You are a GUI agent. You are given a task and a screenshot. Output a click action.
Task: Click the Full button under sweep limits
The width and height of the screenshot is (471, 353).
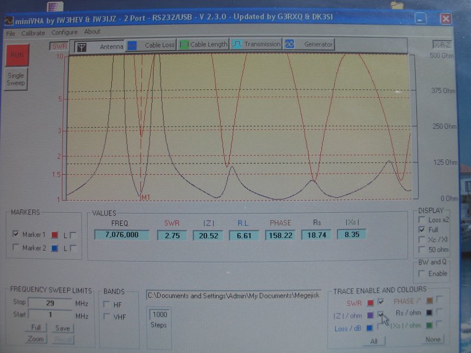coord(36,327)
